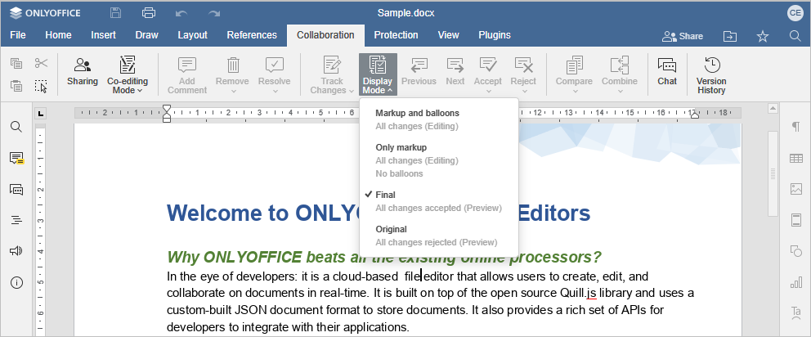Click the scrollbar up arrow
The height and width of the screenshot is (337, 811).
773,108
